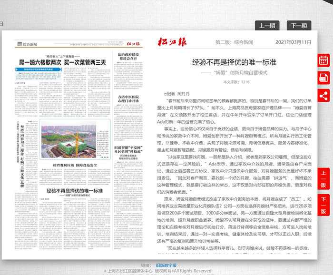Click the article title 经验不再是择优的唯一标准

coord(234,62)
